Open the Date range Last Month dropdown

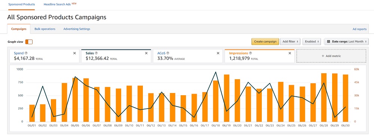click(346, 42)
